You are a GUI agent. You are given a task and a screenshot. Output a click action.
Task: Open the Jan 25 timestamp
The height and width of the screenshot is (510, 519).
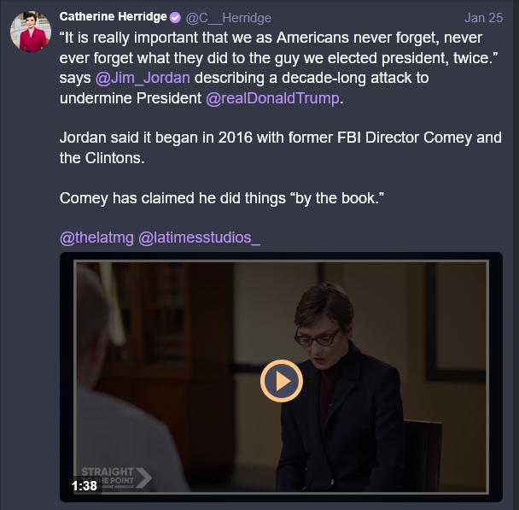pyautogui.click(x=483, y=17)
